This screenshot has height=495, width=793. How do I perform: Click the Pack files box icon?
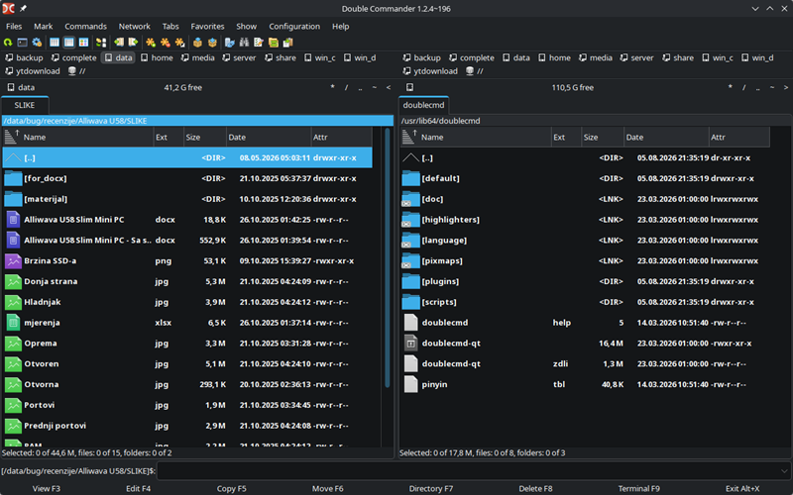click(197, 43)
